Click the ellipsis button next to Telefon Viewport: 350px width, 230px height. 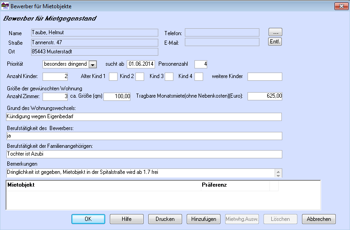point(275,32)
